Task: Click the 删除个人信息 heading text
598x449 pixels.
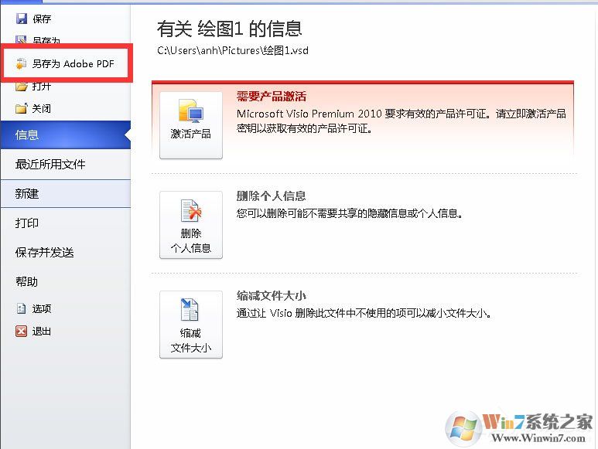Action: 272,196
